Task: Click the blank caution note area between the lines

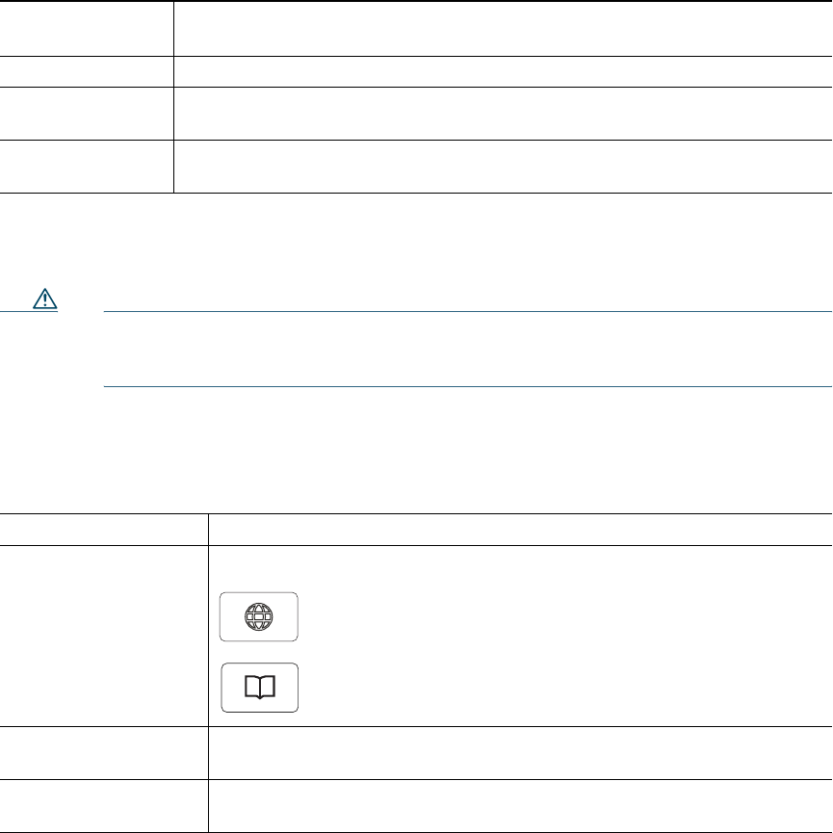Action: 466,349
